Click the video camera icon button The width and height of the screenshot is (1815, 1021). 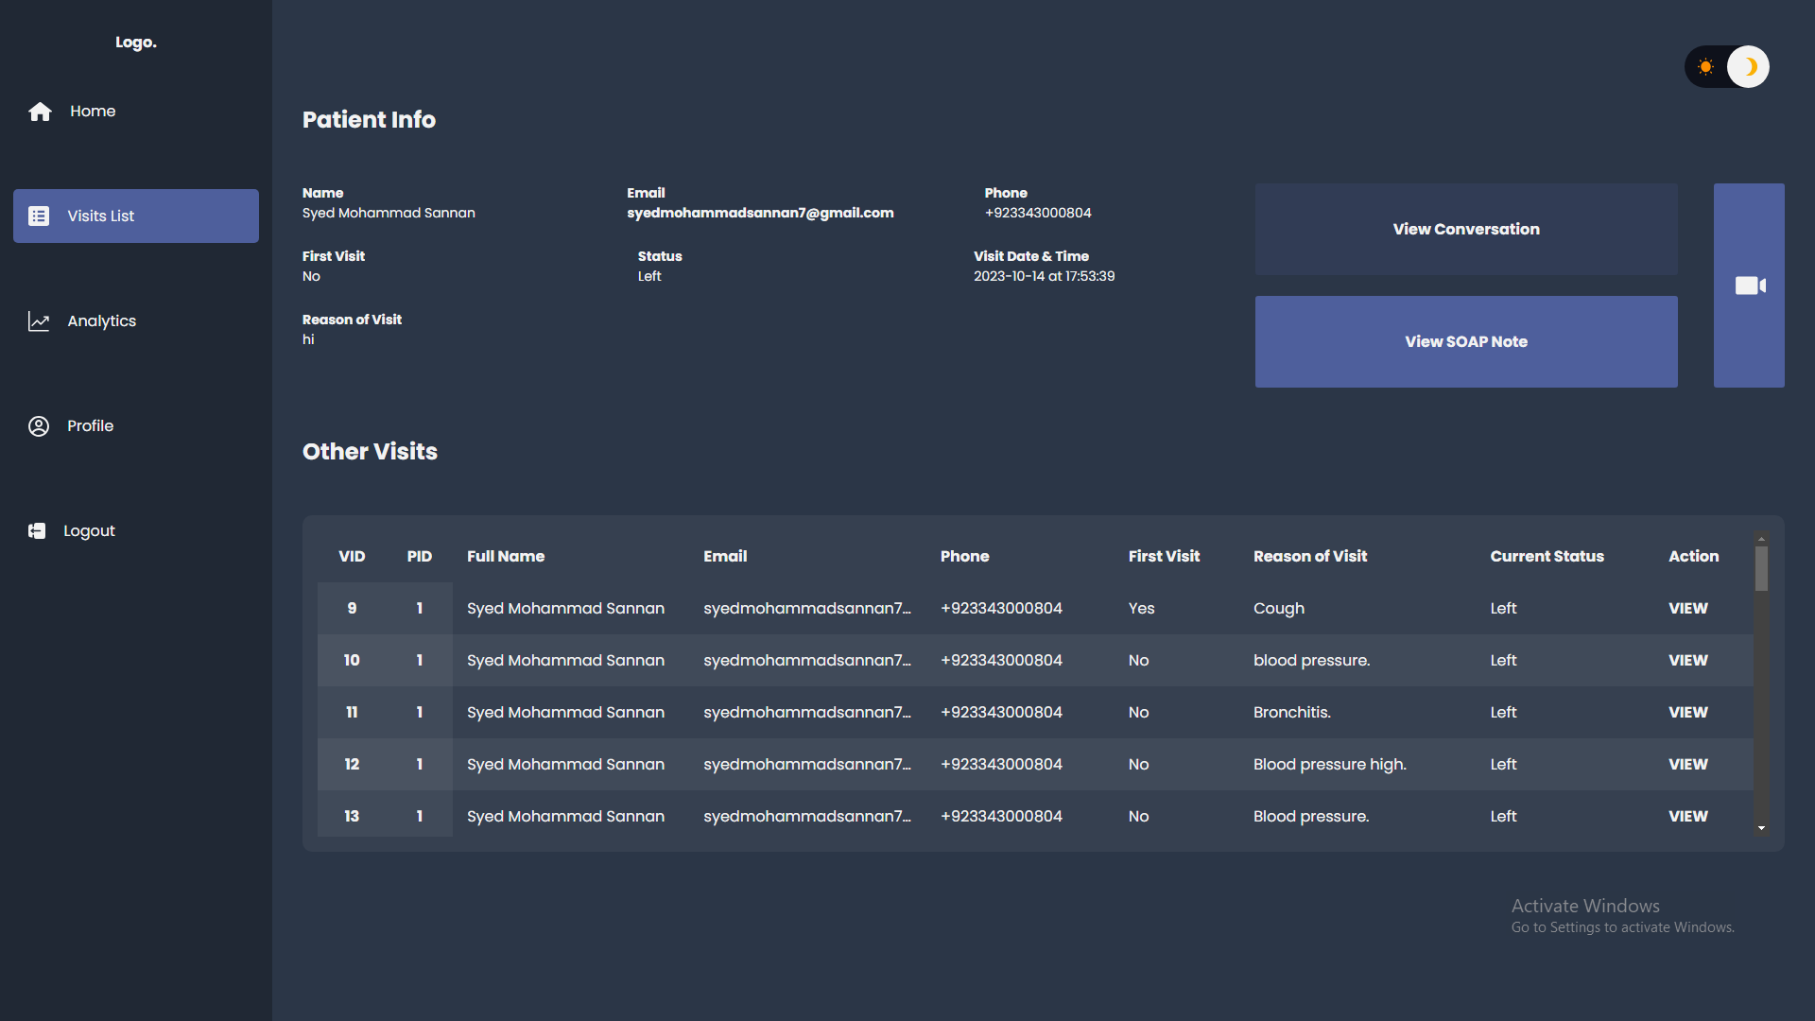(1749, 286)
